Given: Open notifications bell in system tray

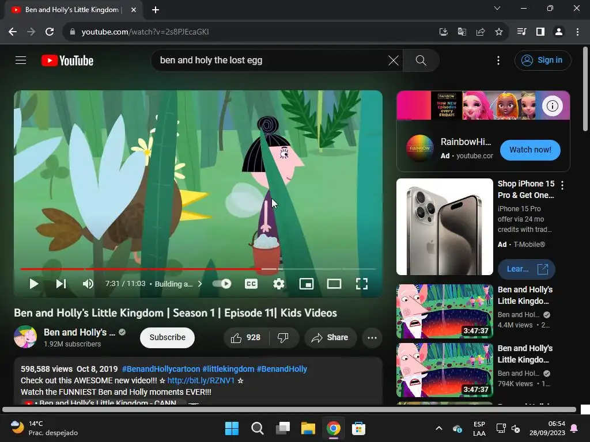Looking at the screenshot, I should [x=574, y=428].
